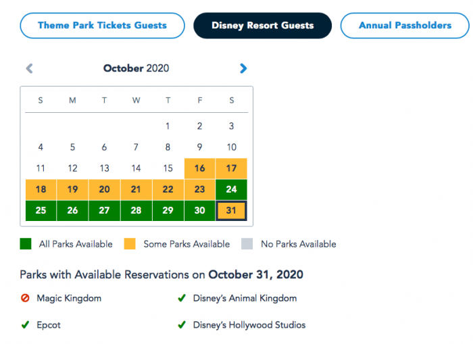Choose October 24 on the calendar
Image resolution: width=473 pixels, height=344 pixels.
point(232,189)
